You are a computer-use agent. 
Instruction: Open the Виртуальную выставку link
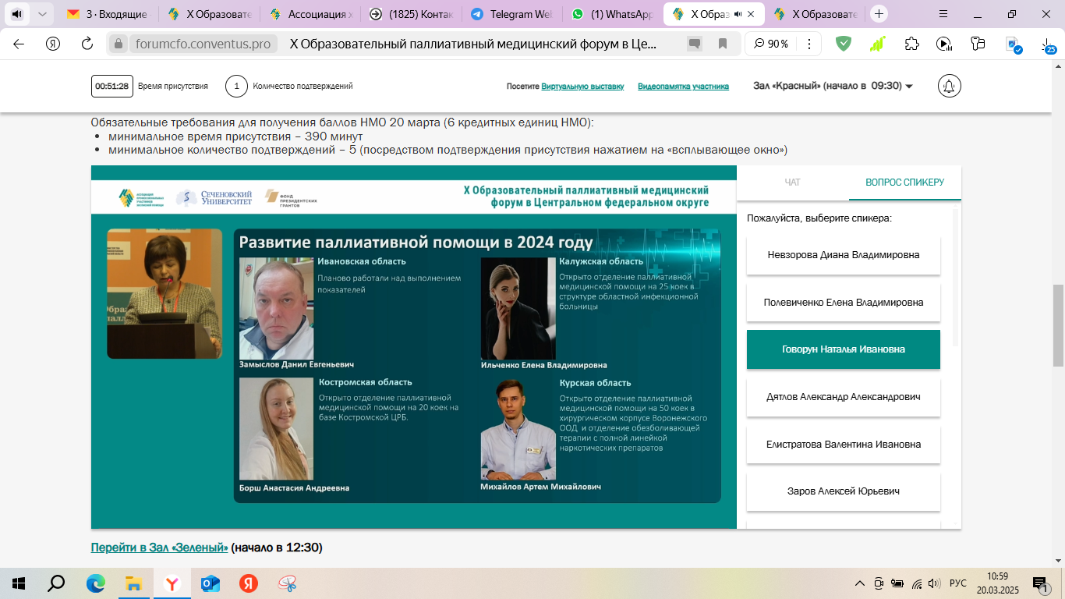[582, 87]
